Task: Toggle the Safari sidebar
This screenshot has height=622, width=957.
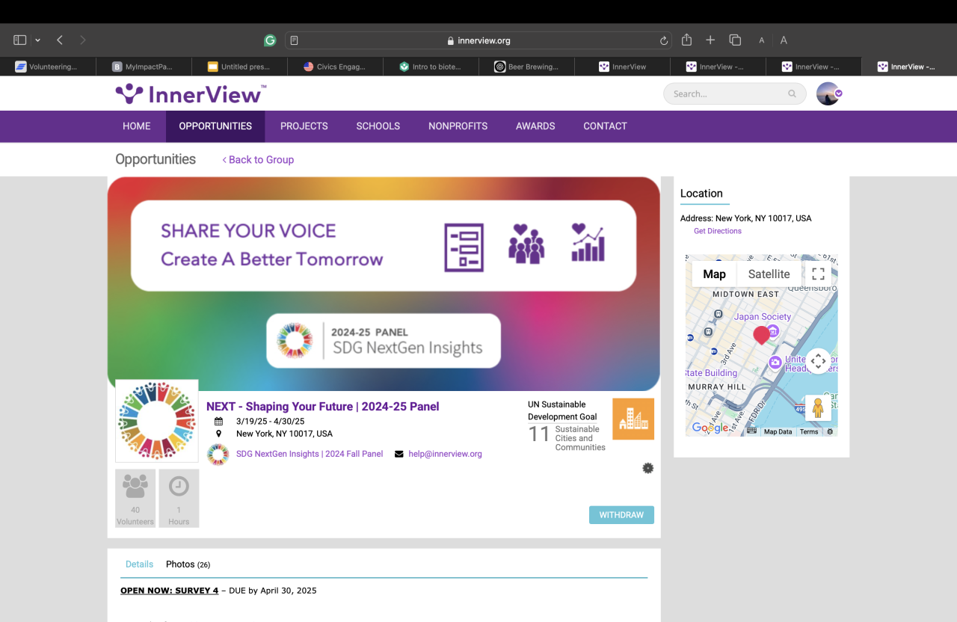Action: click(x=20, y=40)
